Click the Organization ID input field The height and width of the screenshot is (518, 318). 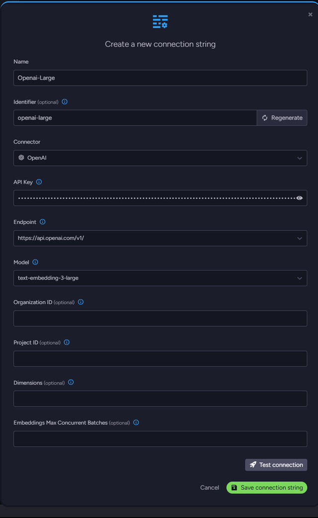[160, 318]
